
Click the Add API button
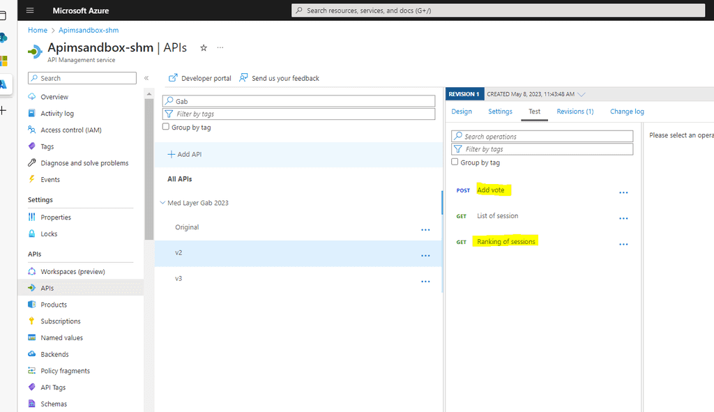point(184,154)
